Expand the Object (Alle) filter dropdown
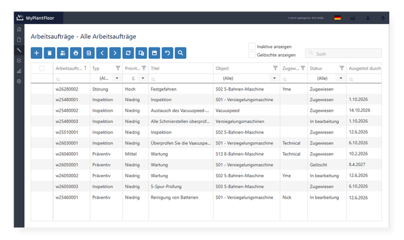404x240 pixels. 274,78
